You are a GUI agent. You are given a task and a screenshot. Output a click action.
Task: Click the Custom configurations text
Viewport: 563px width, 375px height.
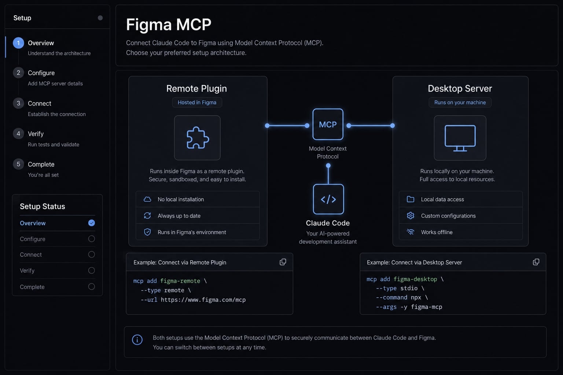click(448, 216)
